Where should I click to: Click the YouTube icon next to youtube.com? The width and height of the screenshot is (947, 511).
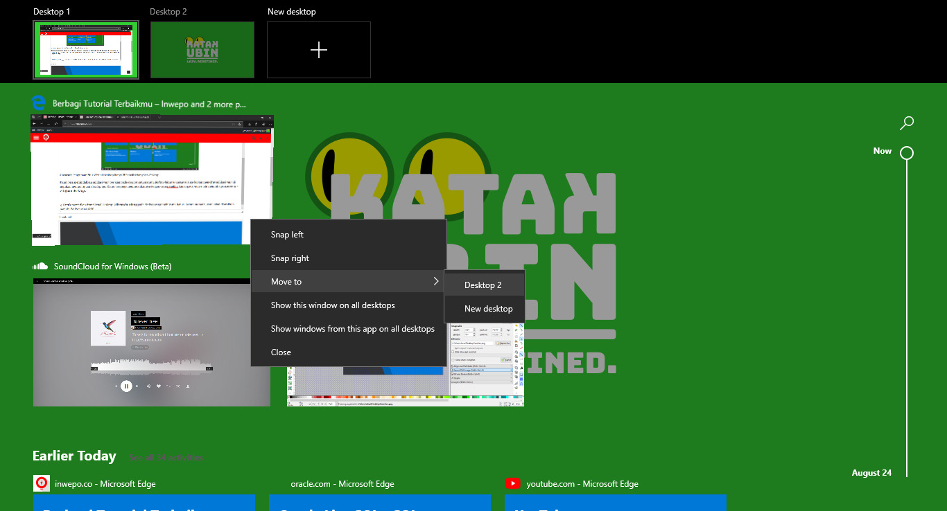click(x=513, y=483)
